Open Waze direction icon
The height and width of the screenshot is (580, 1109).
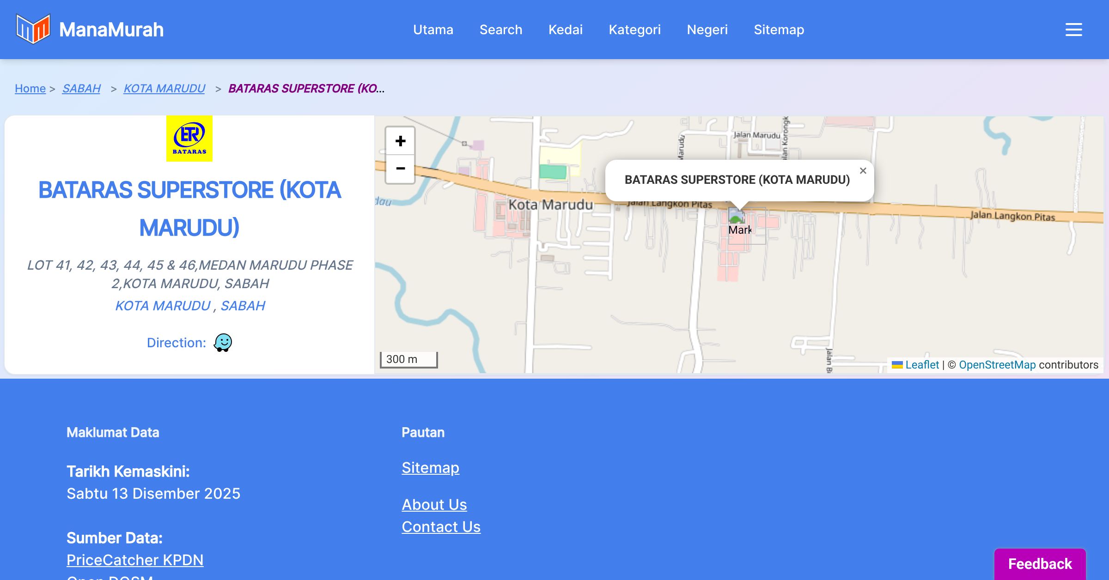[x=223, y=343]
